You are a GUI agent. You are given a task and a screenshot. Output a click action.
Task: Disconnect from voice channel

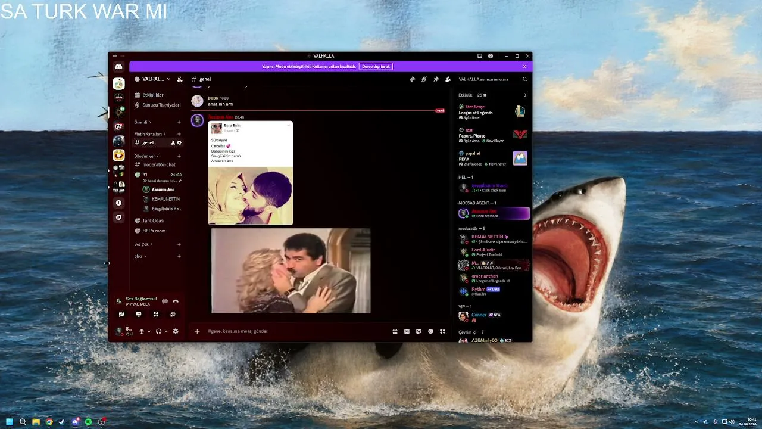pyautogui.click(x=176, y=301)
